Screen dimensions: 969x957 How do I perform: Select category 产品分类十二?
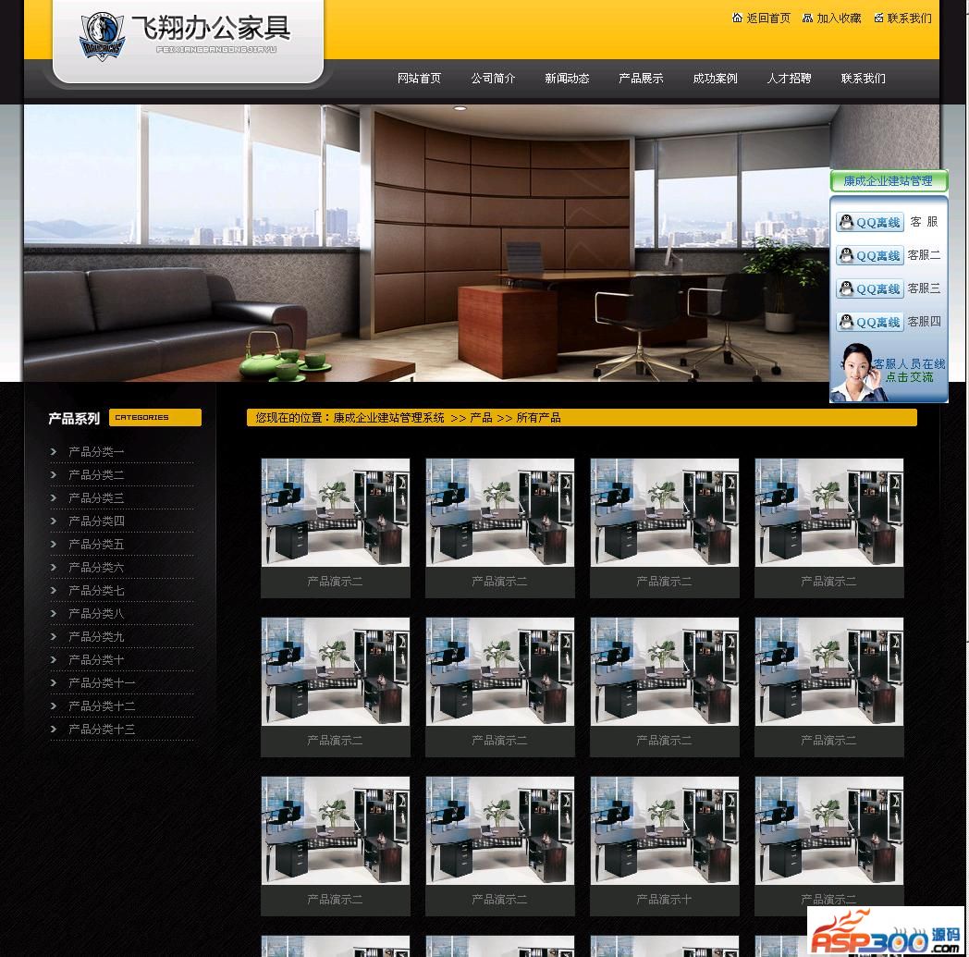102,706
